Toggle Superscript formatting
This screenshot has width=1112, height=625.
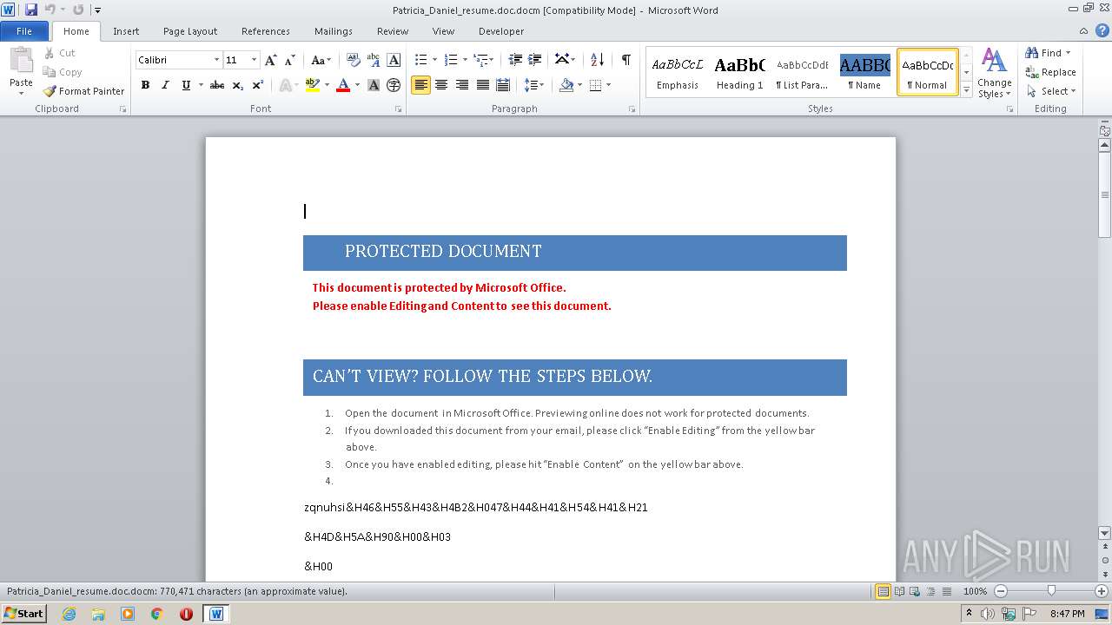[x=258, y=85]
